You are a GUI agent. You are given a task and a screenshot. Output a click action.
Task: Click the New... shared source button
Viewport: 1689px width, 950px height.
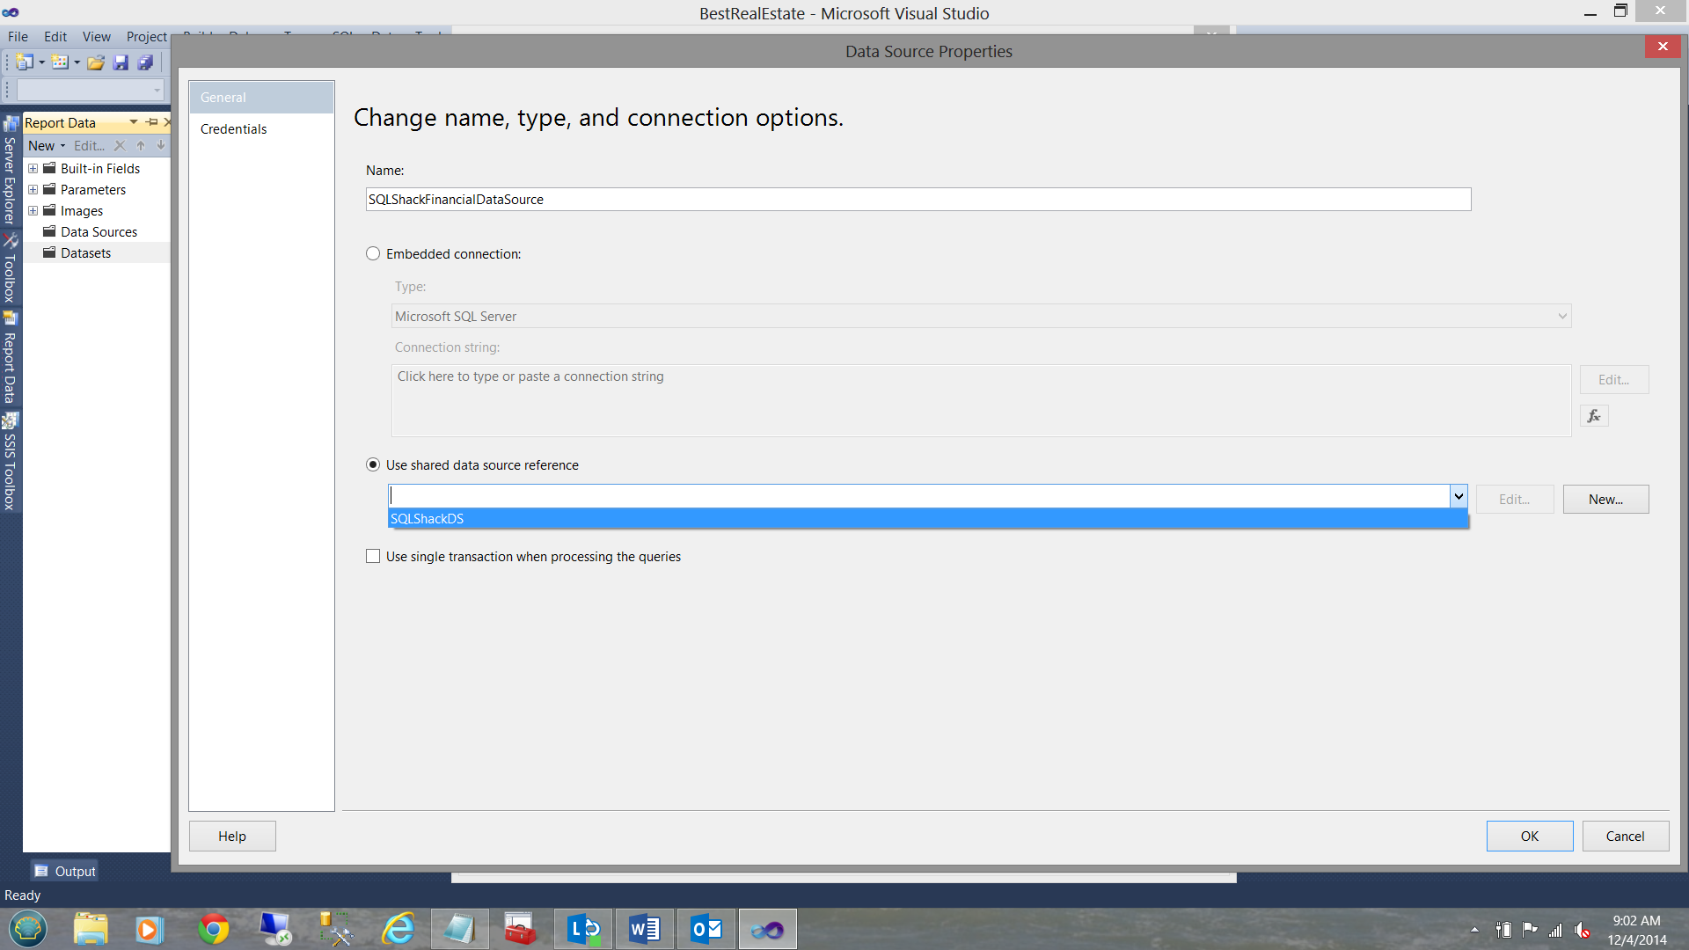tap(1605, 500)
